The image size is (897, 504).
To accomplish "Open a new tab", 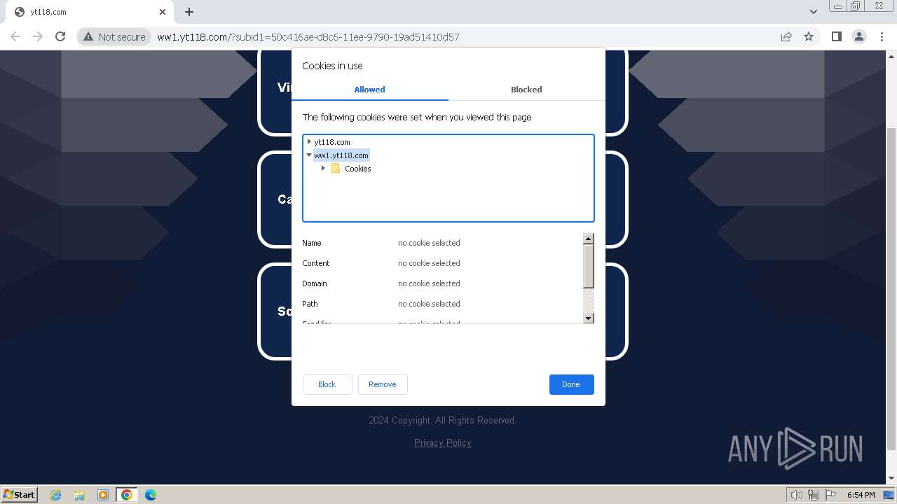I will 189,12.
